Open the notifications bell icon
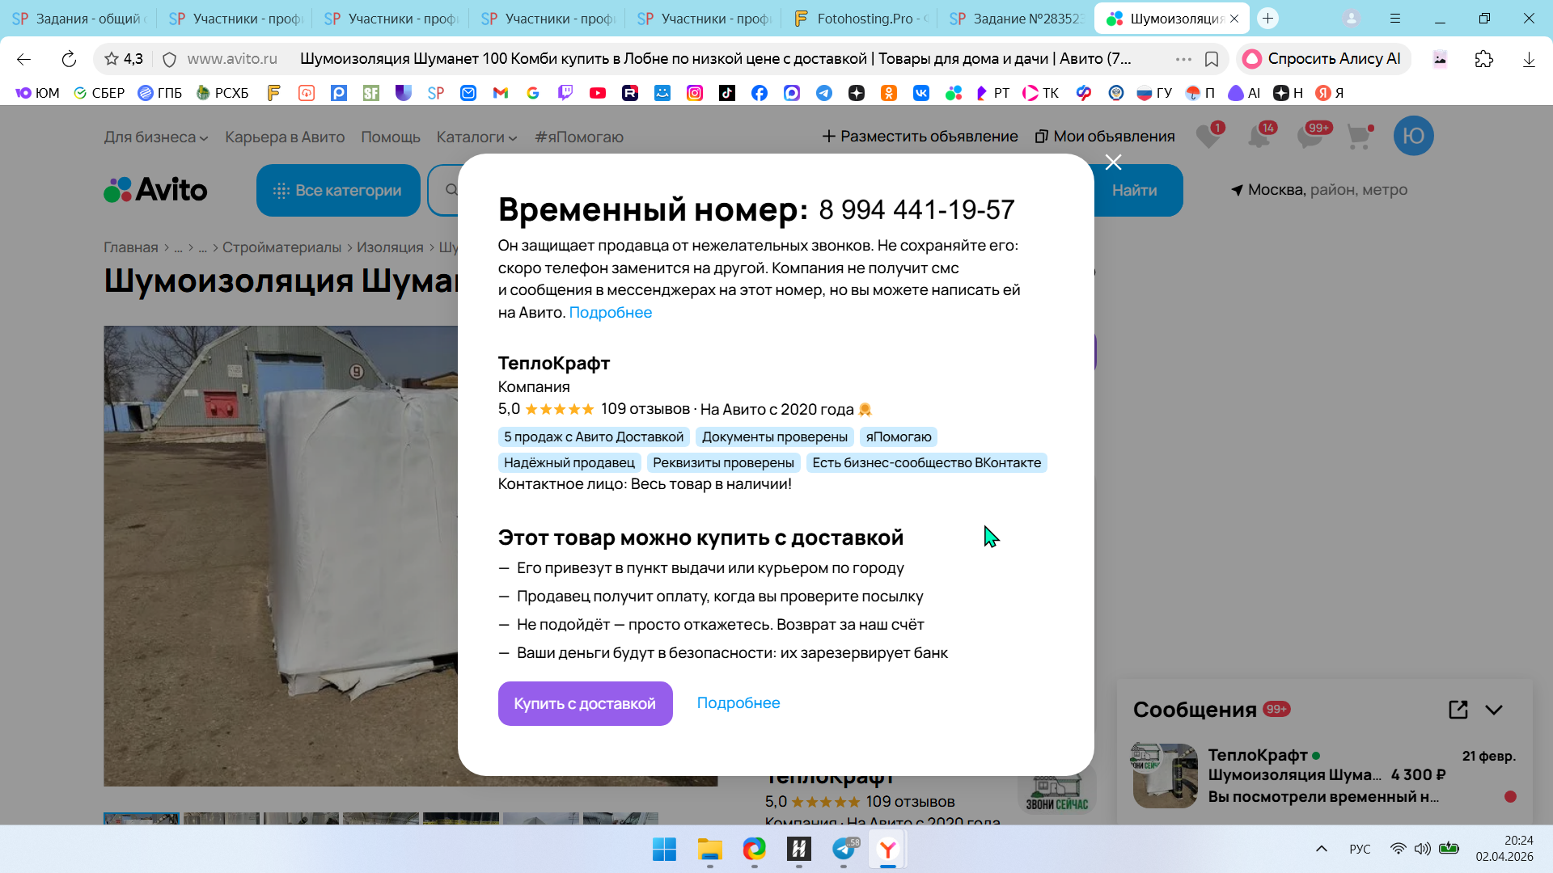1553x873 pixels. [1259, 136]
